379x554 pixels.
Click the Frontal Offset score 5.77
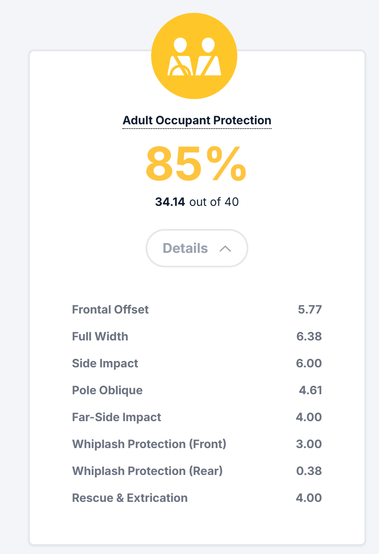[310, 309]
